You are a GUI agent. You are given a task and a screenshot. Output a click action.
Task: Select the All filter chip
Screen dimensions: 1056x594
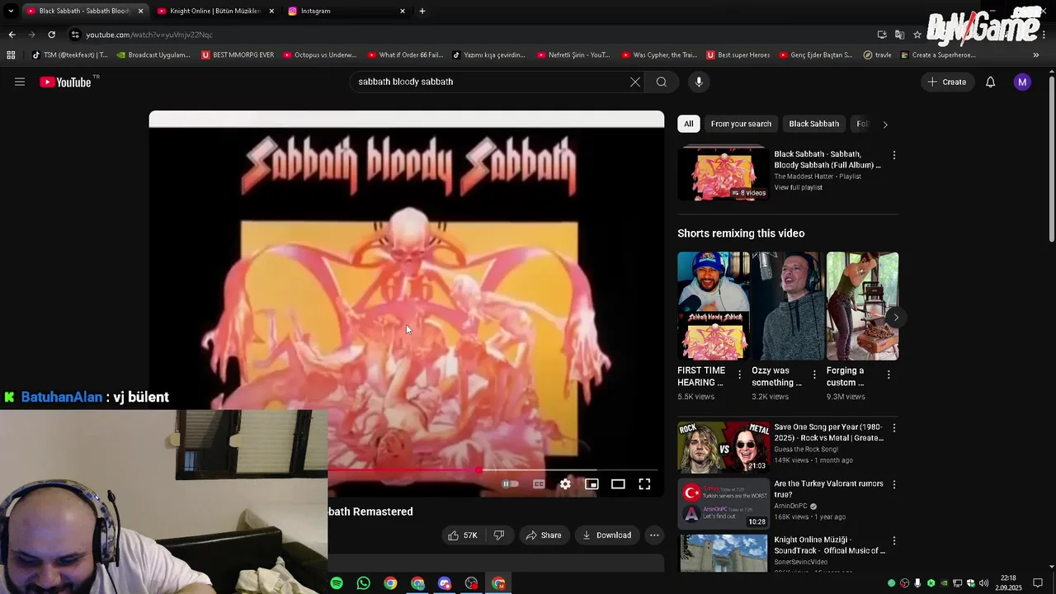[x=688, y=124]
